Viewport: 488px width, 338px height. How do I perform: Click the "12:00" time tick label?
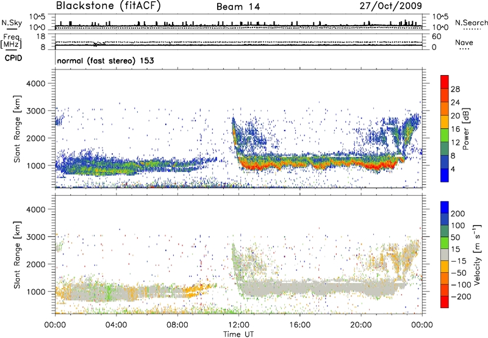tap(239, 325)
